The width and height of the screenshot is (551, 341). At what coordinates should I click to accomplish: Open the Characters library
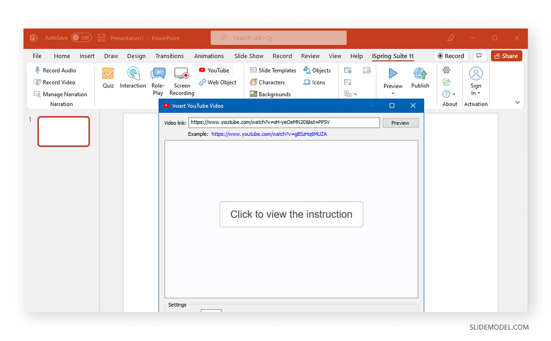267,82
